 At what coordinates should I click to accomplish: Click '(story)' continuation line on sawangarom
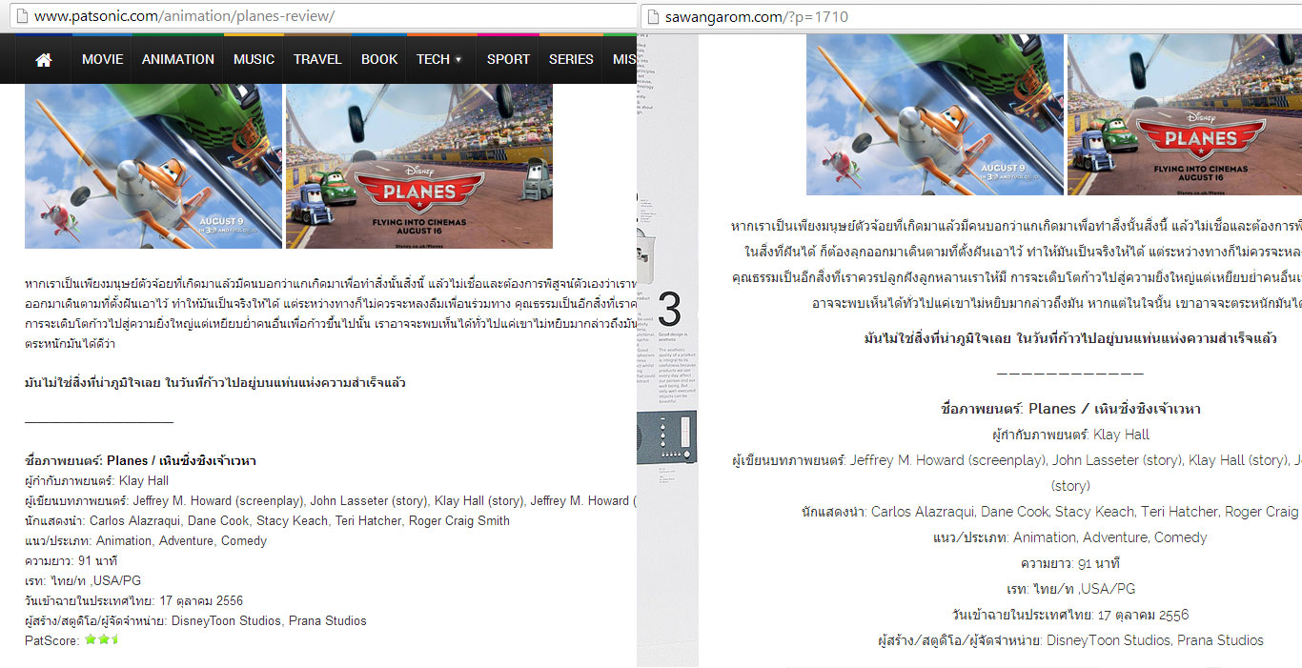tap(1070, 486)
